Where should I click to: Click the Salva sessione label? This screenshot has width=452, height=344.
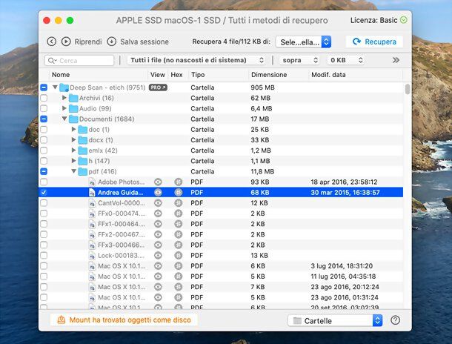pos(144,42)
